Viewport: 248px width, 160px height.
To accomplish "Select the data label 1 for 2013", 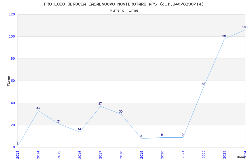I will 17,144.
